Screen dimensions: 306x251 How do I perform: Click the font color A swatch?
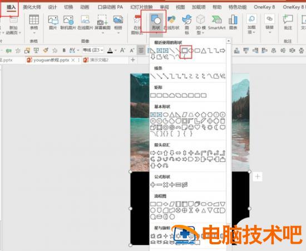pyautogui.click(x=110, y=50)
